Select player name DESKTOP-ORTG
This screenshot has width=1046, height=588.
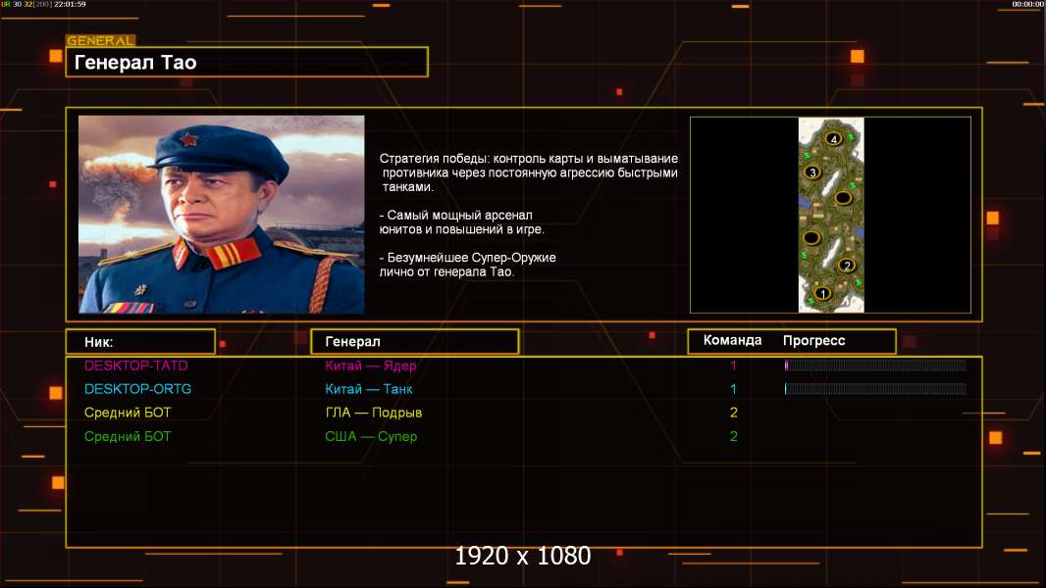click(x=138, y=389)
